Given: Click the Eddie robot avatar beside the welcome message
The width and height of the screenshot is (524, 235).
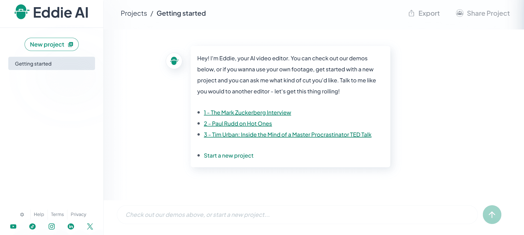Looking at the screenshot, I should pyautogui.click(x=174, y=61).
